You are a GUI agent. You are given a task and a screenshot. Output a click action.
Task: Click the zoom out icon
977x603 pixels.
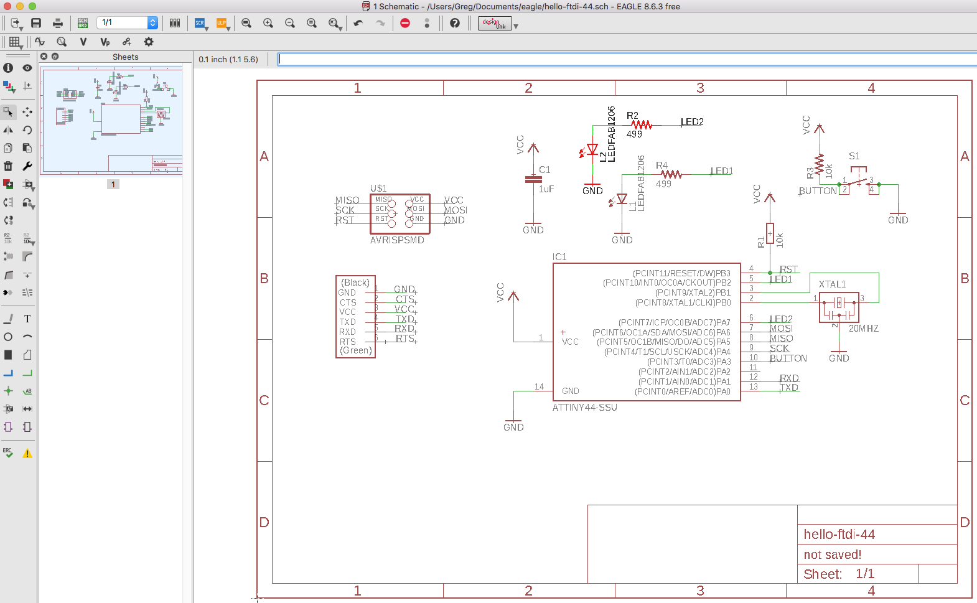[290, 23]
